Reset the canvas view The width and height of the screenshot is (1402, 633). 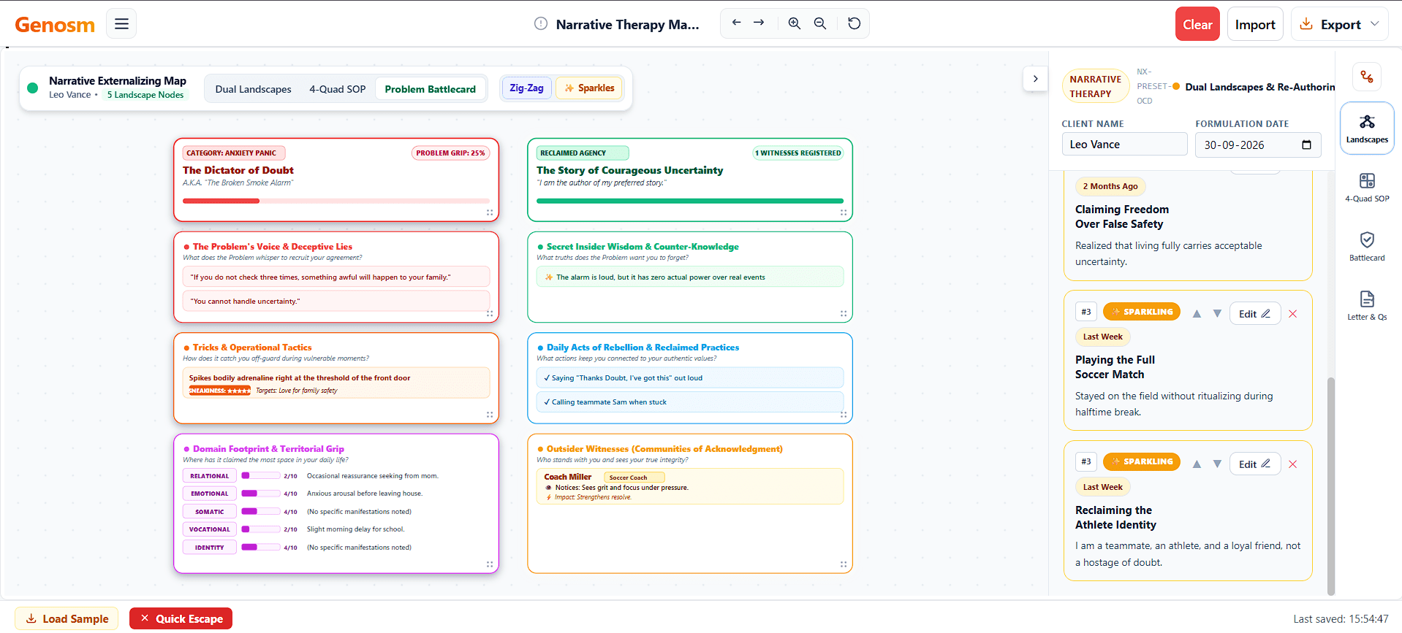click(854, 23)
